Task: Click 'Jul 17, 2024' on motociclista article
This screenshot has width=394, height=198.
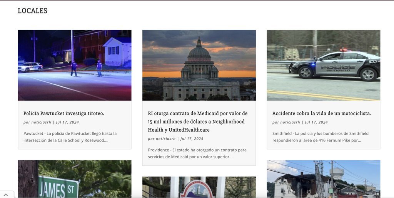Action: (x=316, y=122)
